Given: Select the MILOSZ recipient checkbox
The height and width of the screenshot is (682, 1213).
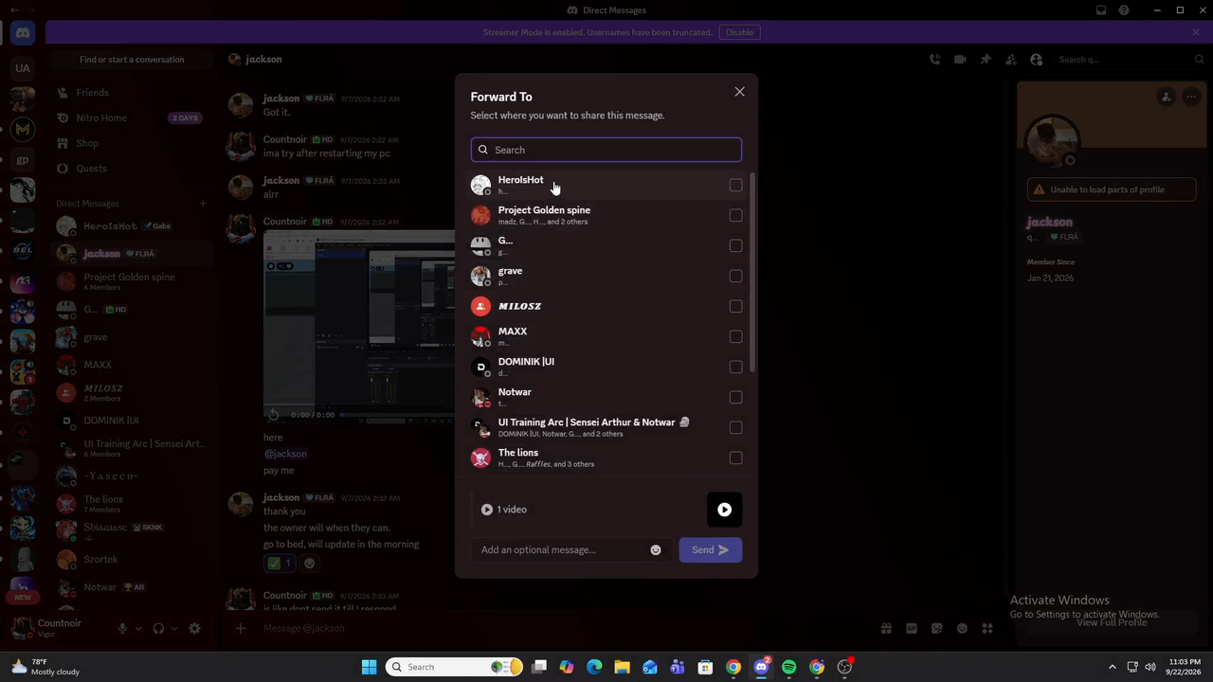Looking at the screenshot, I should (x=735, y=306).
